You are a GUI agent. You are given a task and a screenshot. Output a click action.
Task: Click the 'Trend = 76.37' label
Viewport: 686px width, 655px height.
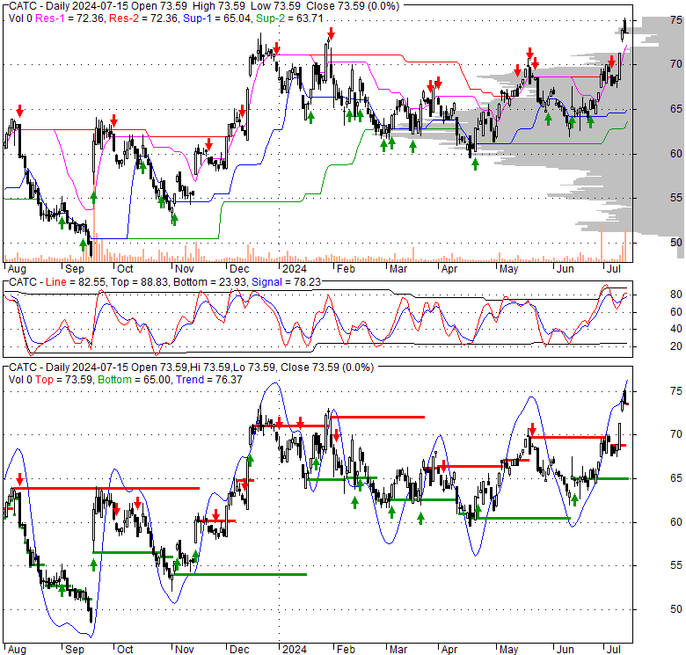point(209,380)
